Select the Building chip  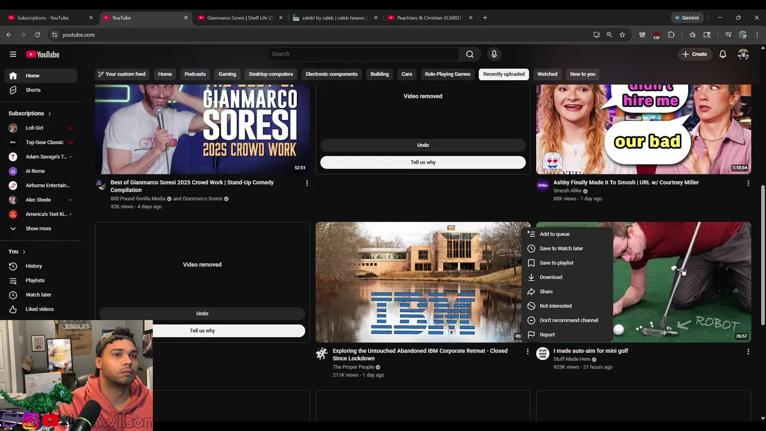379,74
